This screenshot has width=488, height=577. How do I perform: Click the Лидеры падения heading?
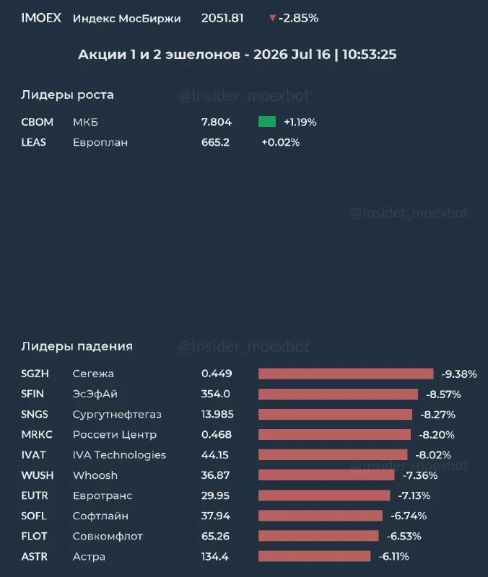point(77,346)
